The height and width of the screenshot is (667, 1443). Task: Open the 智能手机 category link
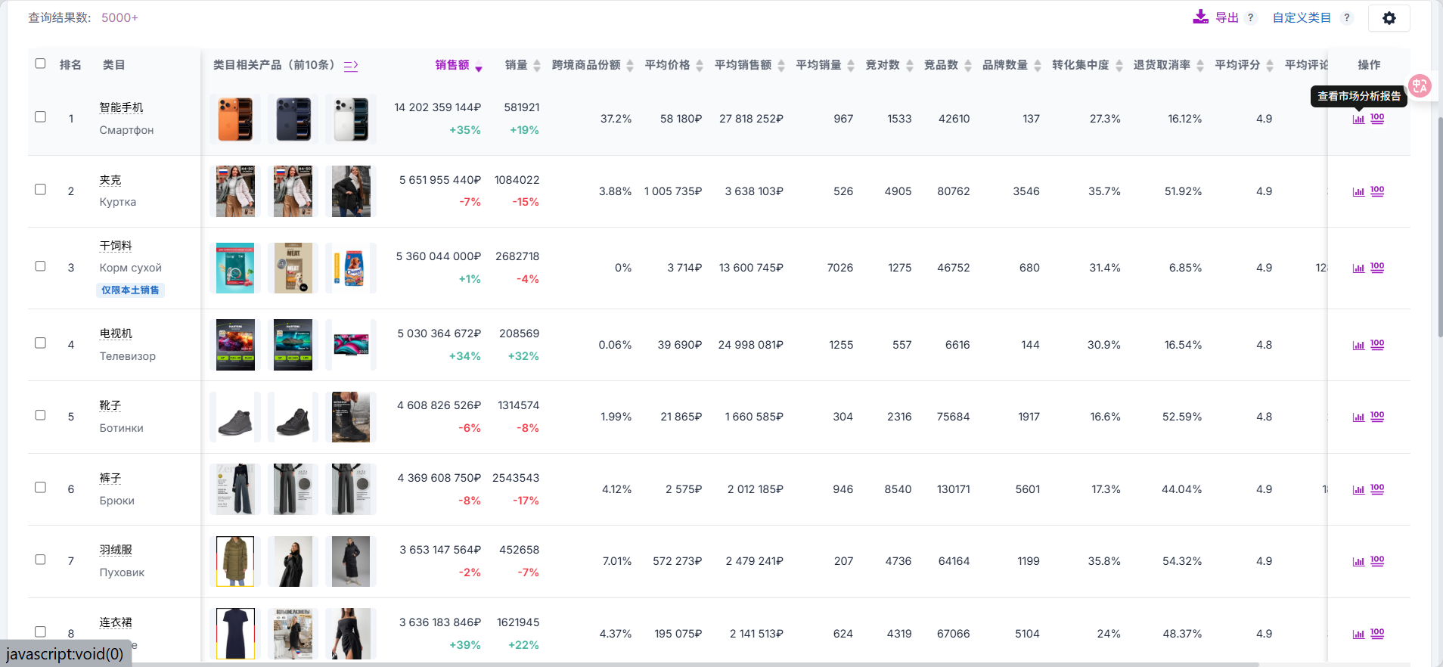coord(121,107)
